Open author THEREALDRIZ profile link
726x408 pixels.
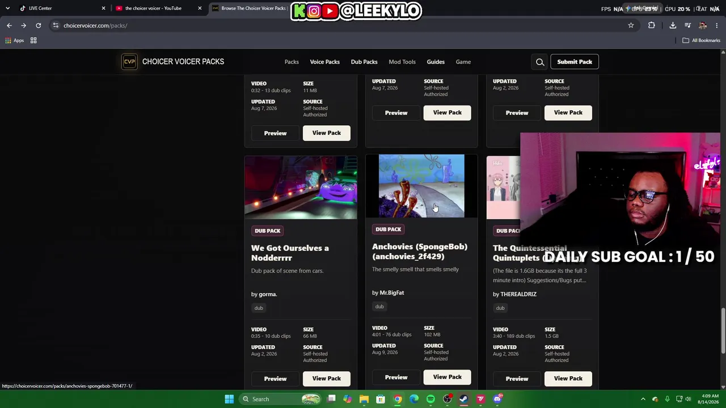click(x=518, y=294)
